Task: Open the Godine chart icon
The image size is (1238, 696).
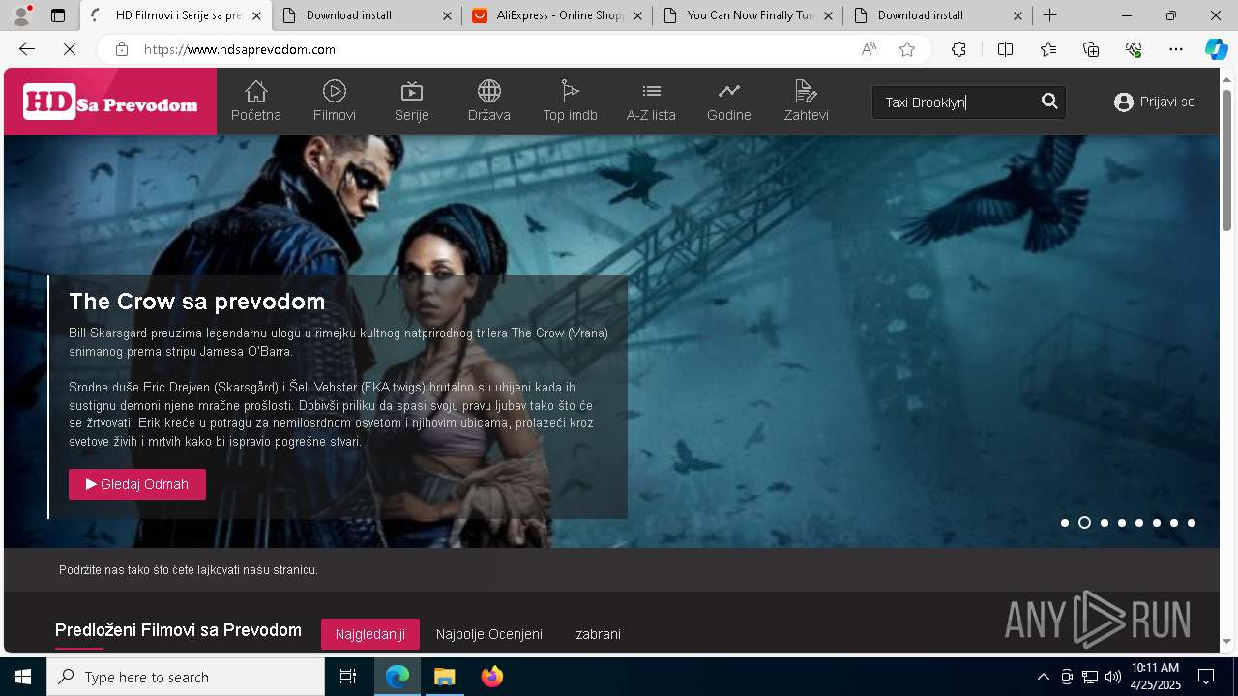Action: pyautogui.click(x=728, y=91)
